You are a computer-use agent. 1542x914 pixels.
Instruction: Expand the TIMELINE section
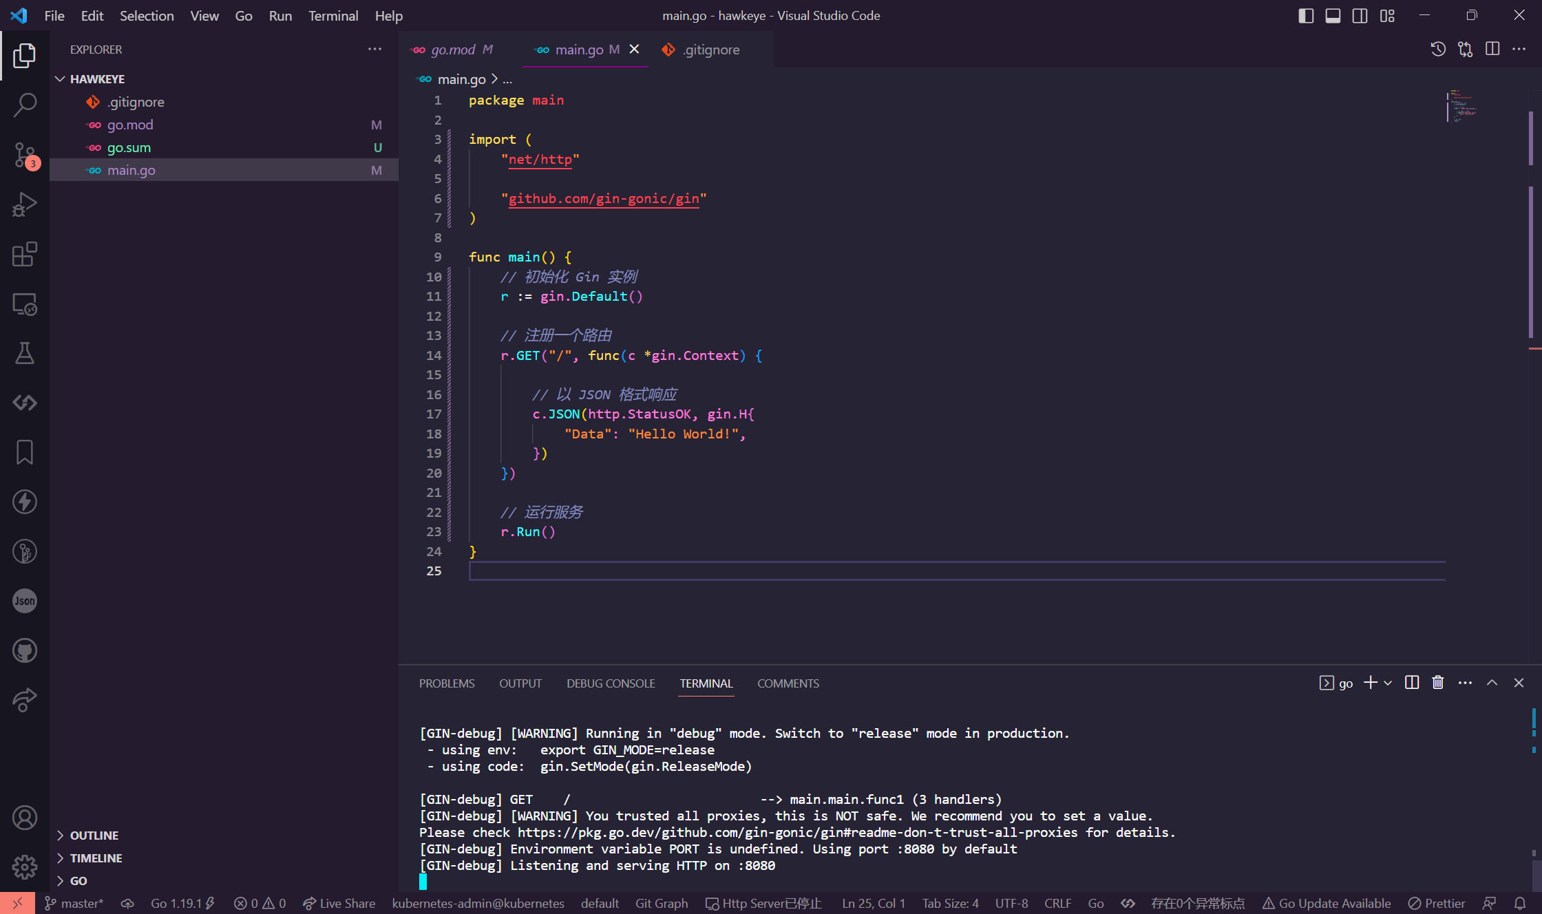[224, 858]
